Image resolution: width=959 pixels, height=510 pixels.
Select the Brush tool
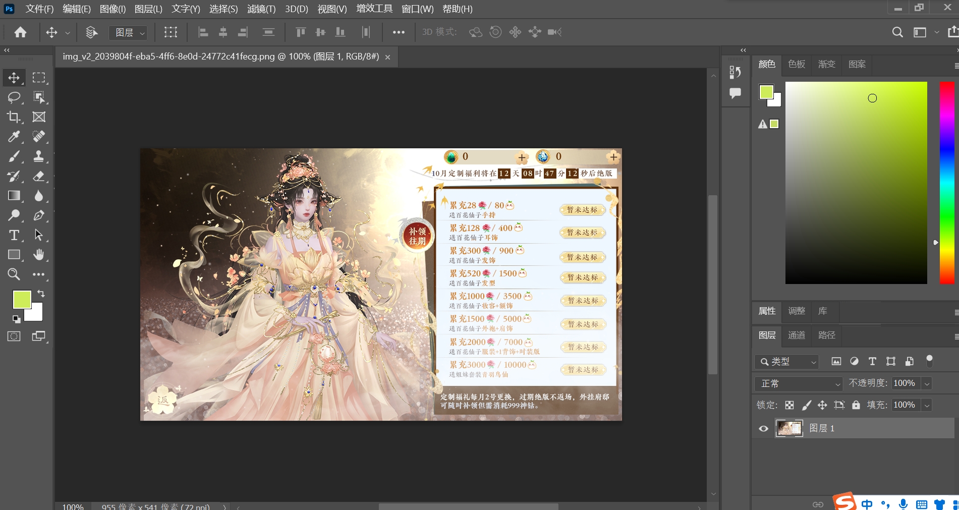click(x=14, y=156)
